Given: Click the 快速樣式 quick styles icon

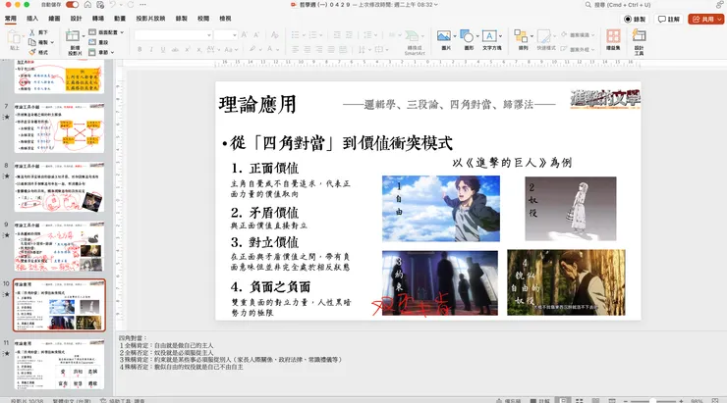Looking at the screenshot, I should pyautogui.click(x=544, y=36).
